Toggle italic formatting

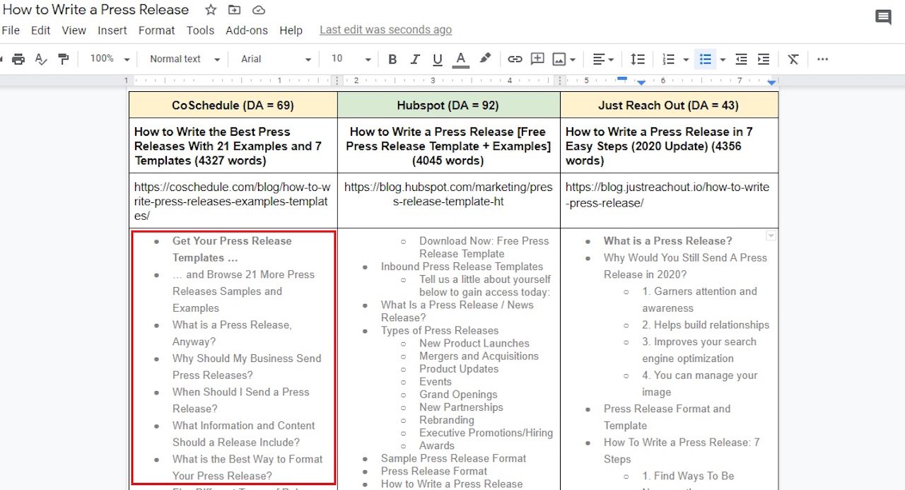415,59
